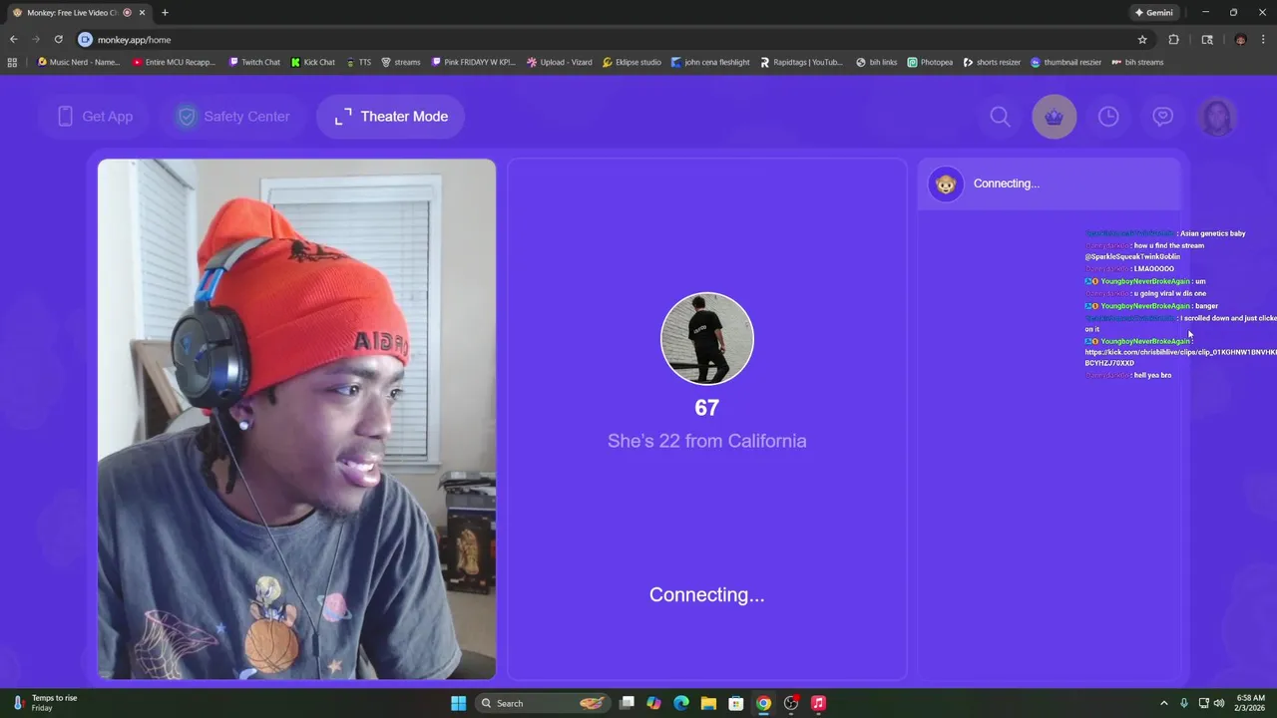Open the volume speaker tray icon
Image resolution: width=1277 pixels, height=718 pixels.
point(1219,703)
